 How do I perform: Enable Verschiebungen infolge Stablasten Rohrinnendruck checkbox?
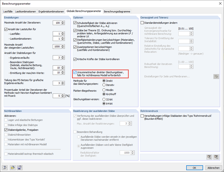142,116
